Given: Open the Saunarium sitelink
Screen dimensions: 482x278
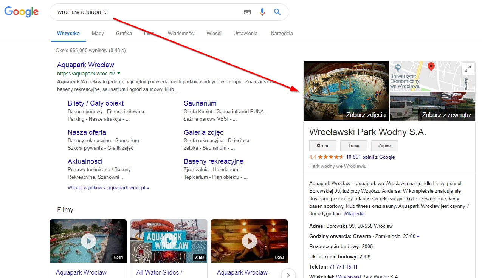Looking at the screenshot, I should click(x=200, y=103).
